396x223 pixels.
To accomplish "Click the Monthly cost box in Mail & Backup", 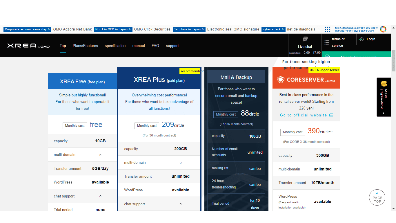I will [226, 114].
